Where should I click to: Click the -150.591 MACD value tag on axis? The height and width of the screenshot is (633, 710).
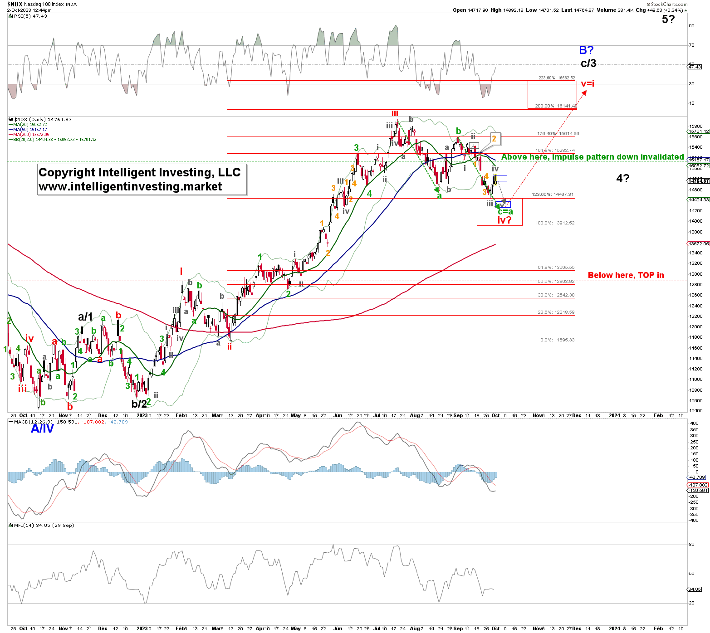coord(698,490)
